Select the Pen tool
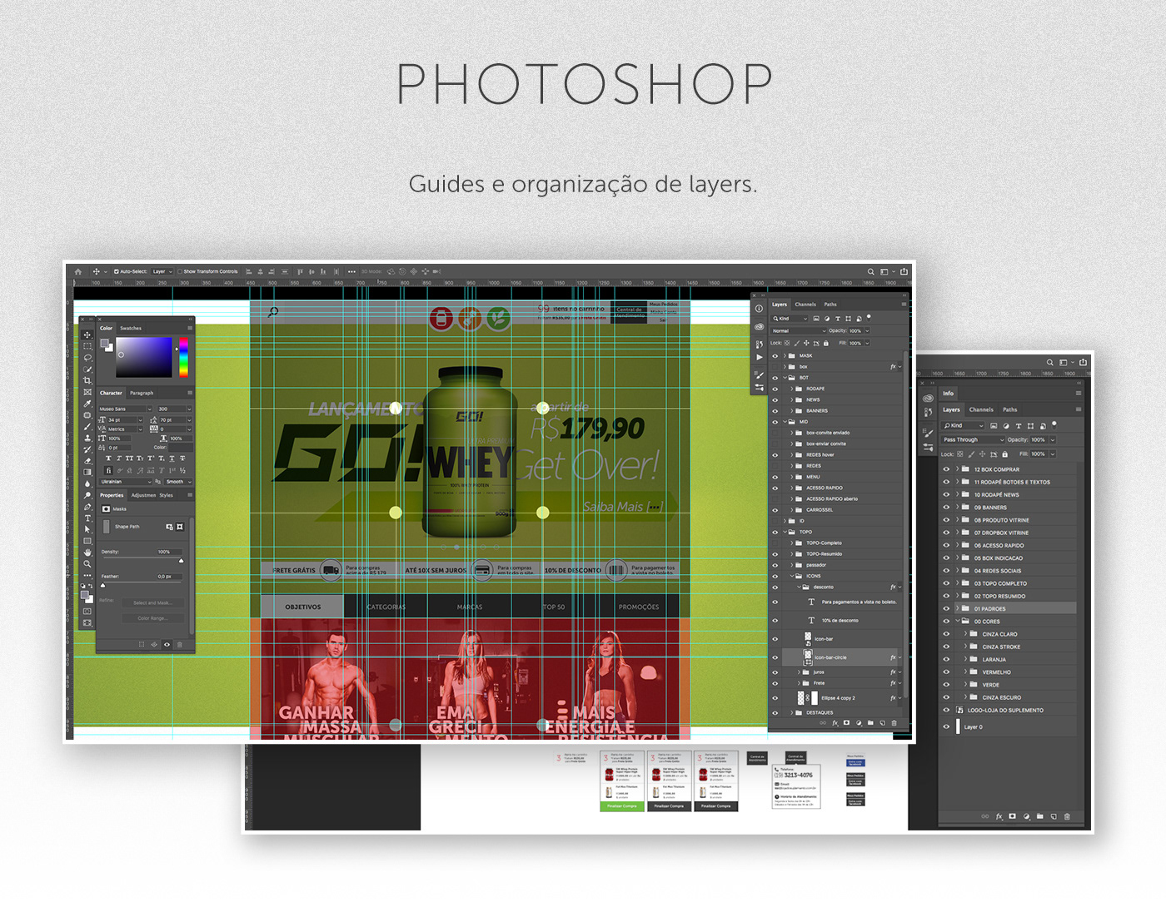Viewport: 1166px width, 907px height. point(87,506)
